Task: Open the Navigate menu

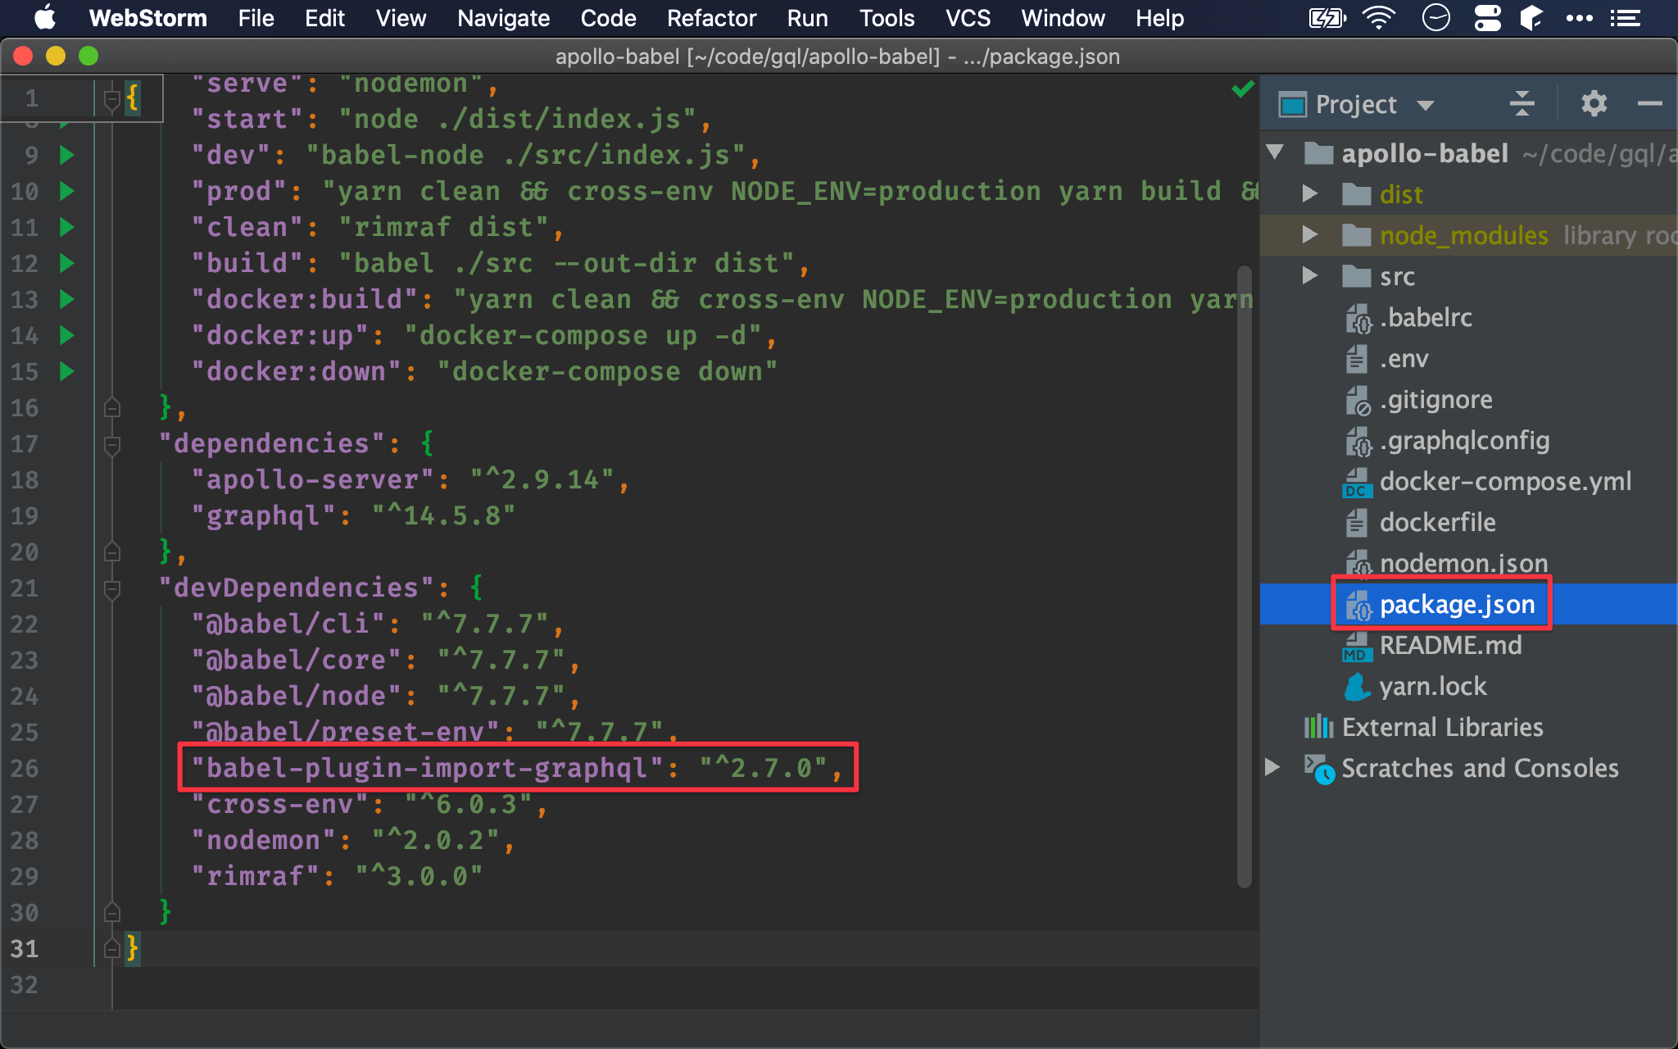Action: [504, 18]
